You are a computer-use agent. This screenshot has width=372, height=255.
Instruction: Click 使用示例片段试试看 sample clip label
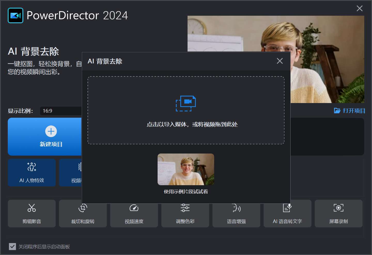coord(186,192)
